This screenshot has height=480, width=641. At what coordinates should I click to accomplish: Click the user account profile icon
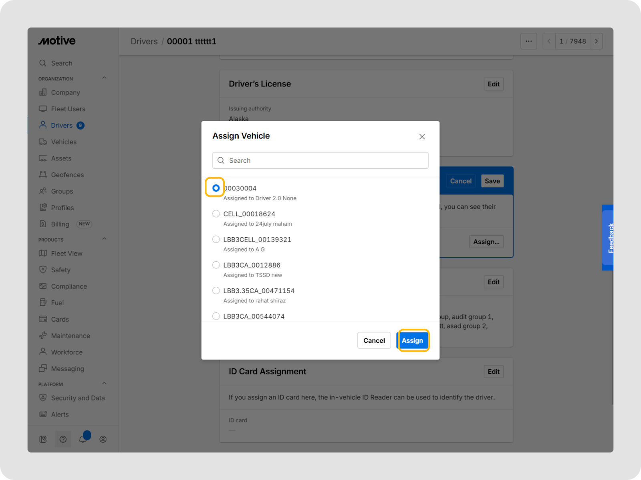[103, 439]
